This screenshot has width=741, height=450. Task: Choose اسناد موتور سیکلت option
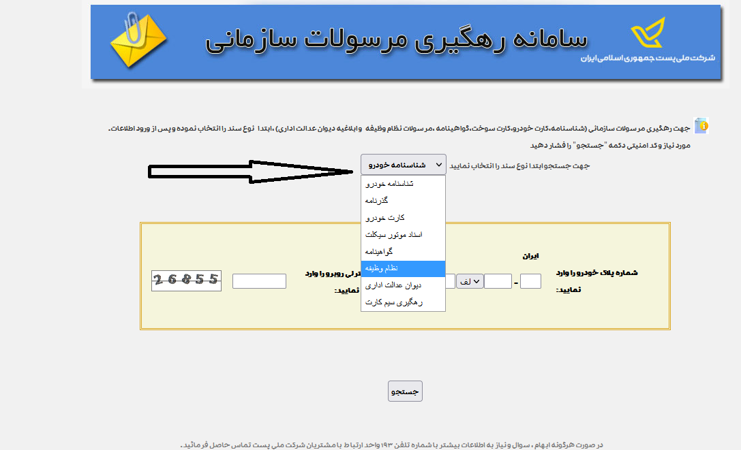pyautogui.click(x=403, y=235)
